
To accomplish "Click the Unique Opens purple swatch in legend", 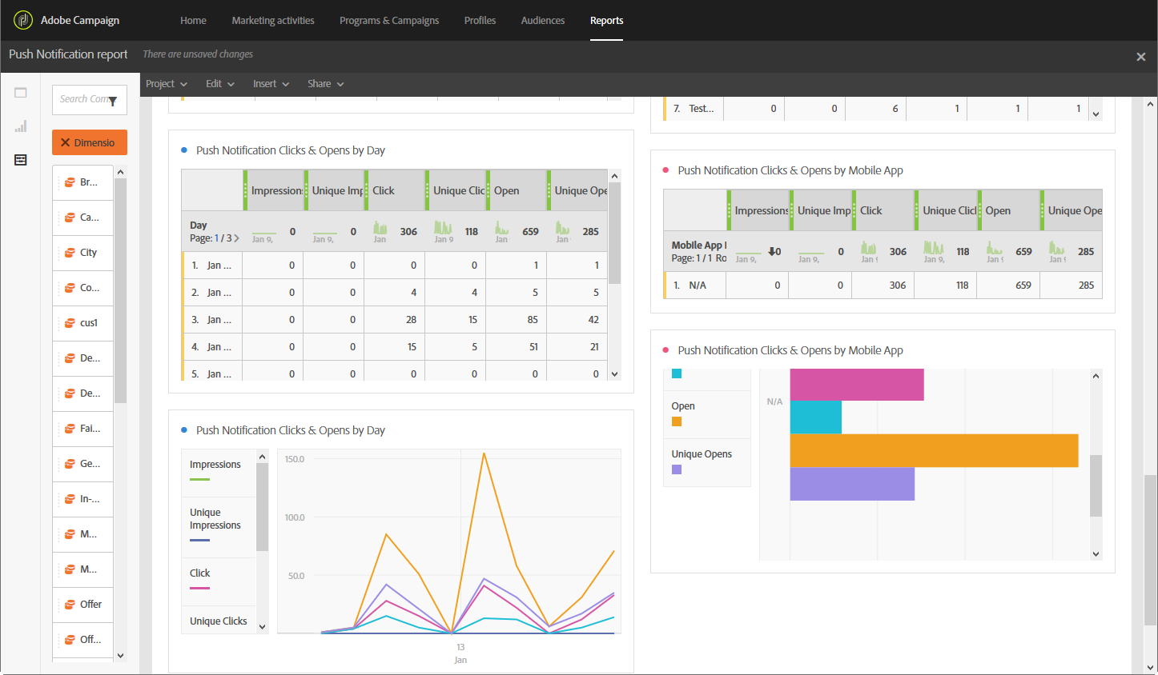I will pos(677,469).
